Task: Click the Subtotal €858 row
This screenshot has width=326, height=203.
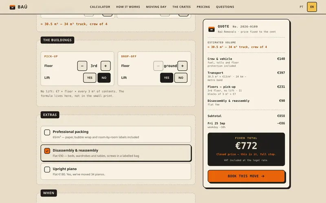Action: point(246,116)
